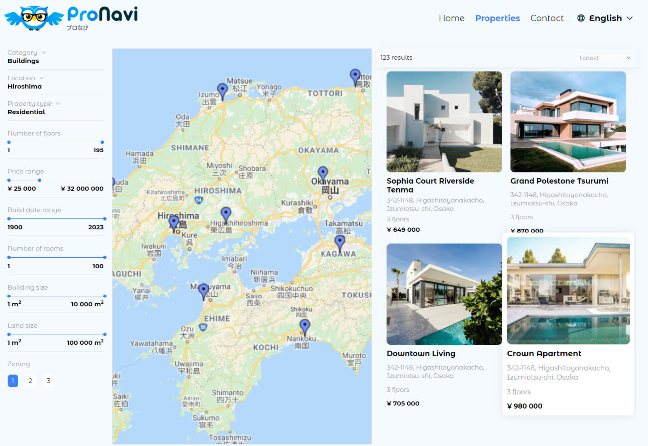The height and width of the screenshot is (446, 648).
Task: Click the map pin near Izumo
Action: (222, 91)
